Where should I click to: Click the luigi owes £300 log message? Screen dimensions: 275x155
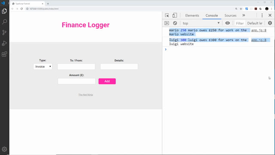[208, 42]
